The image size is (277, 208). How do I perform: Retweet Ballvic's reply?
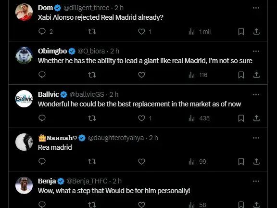(92, 118)
